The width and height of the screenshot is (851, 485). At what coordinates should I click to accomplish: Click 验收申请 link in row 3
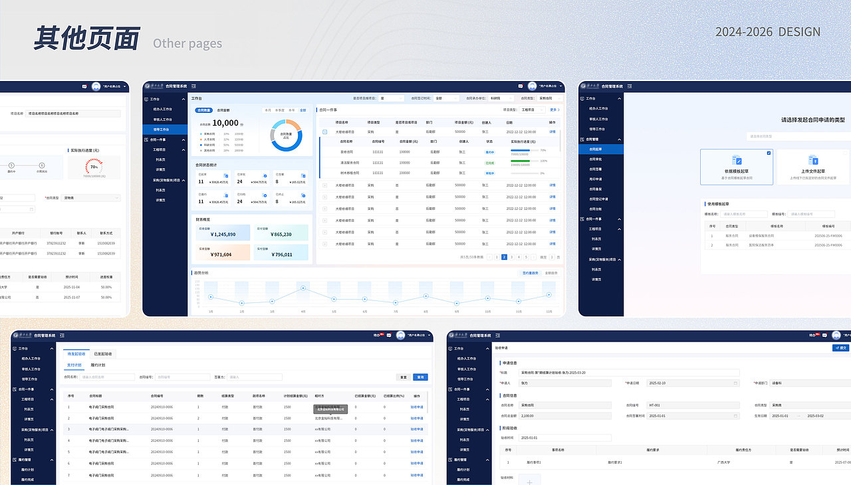coord(417,429)
